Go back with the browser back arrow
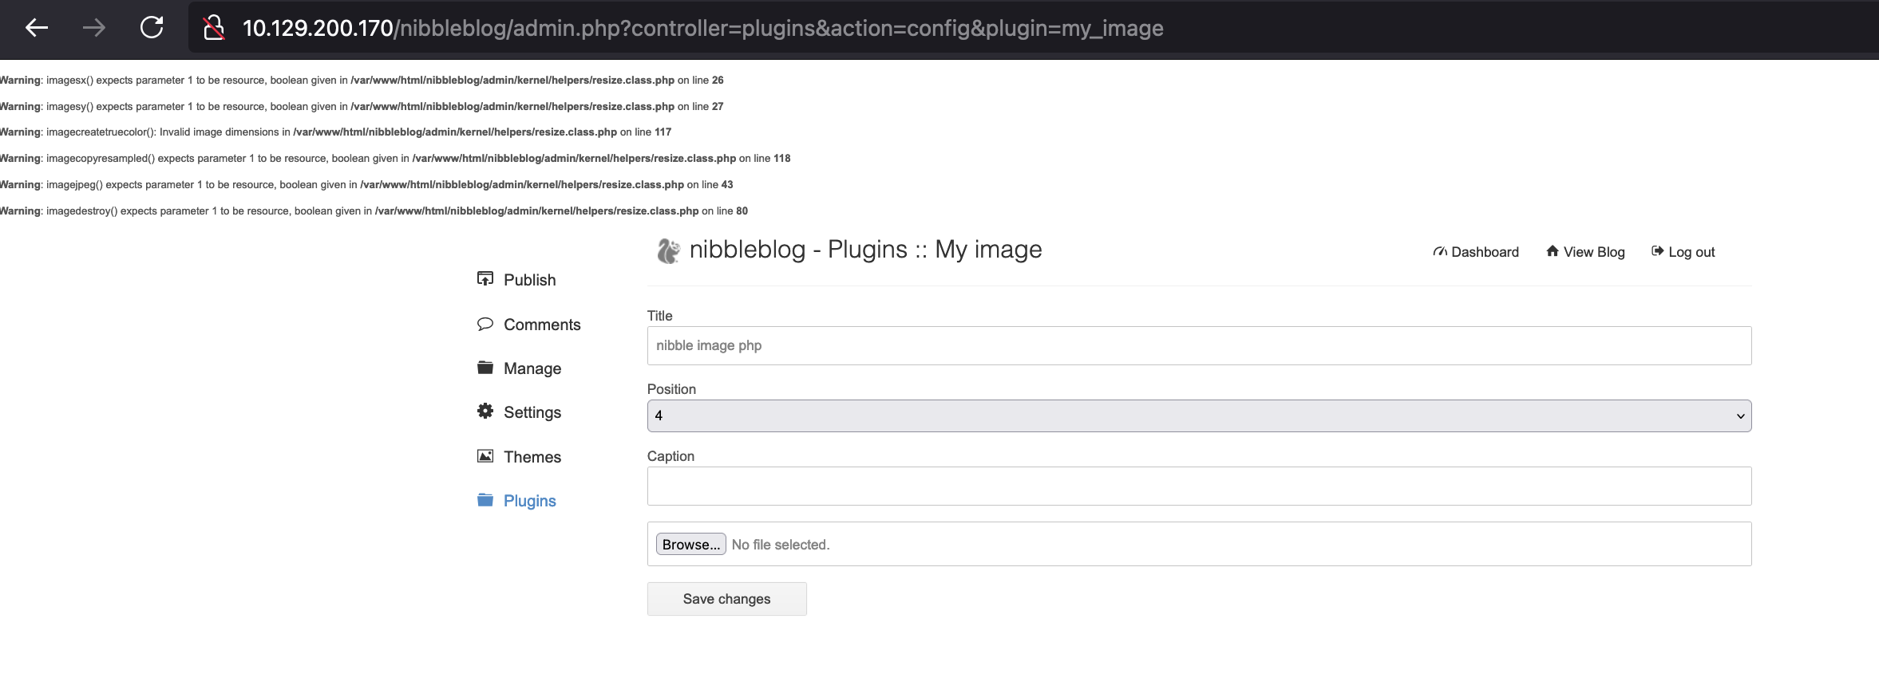 tap(37, 28)
